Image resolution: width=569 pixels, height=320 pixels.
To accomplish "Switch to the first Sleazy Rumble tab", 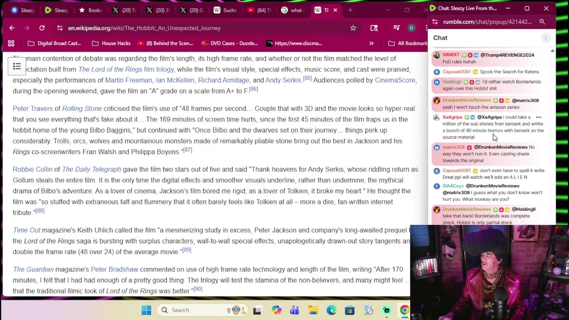I will (22, 10).
